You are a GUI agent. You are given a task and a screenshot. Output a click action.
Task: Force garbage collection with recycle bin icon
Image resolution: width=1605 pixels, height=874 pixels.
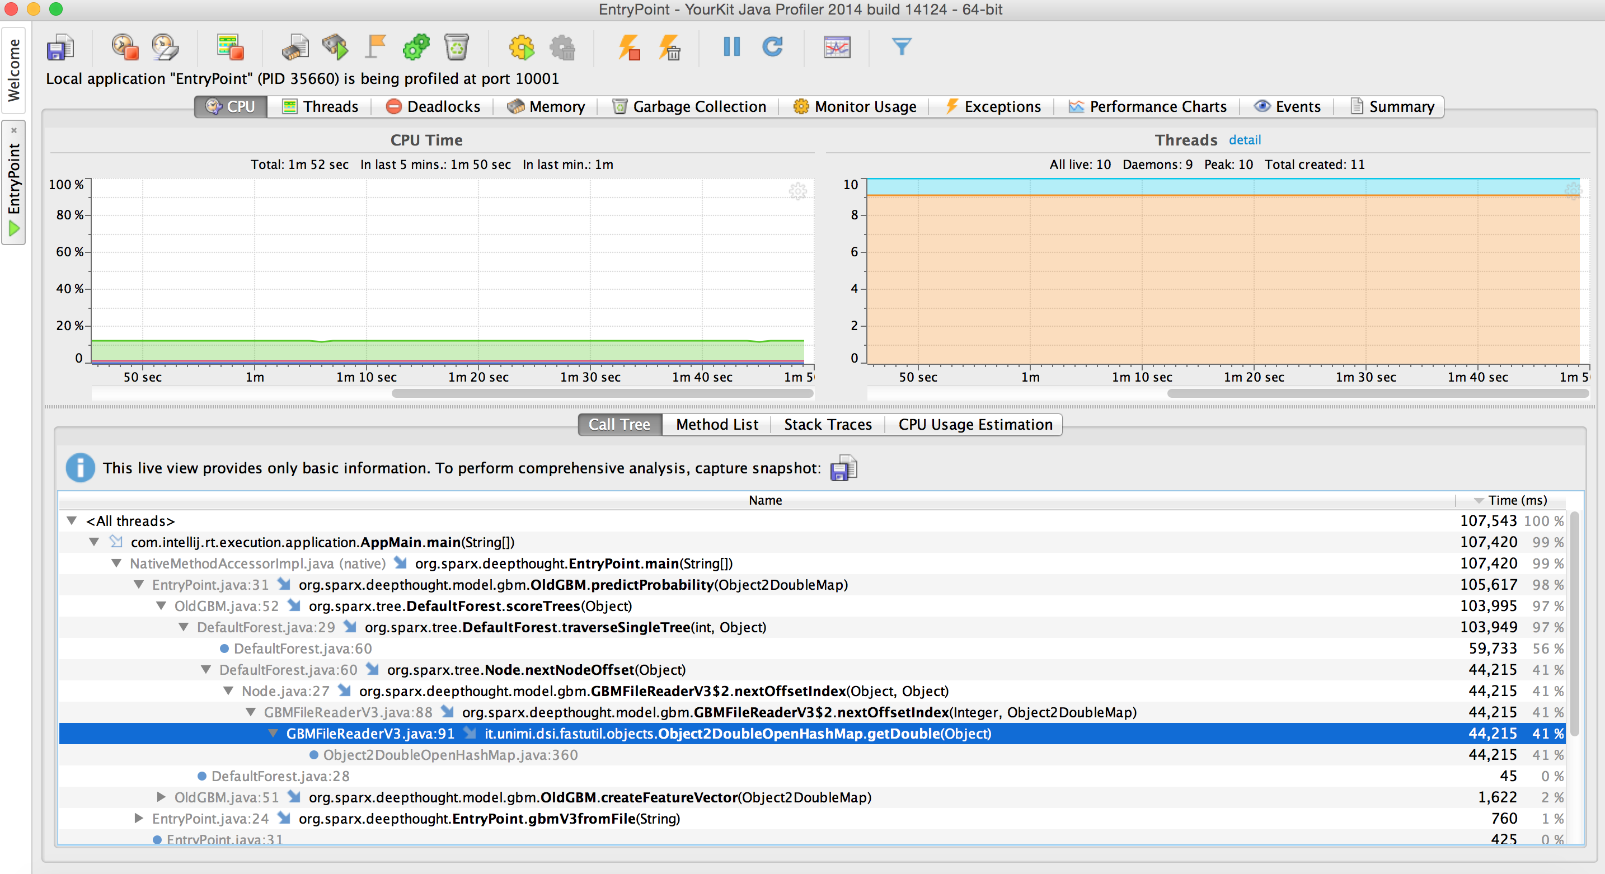[457, 48]
